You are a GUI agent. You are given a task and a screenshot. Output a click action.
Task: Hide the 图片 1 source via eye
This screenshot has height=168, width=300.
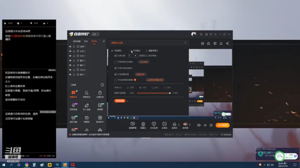pos(70,74)
